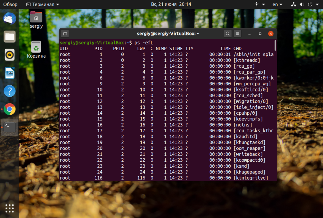
Task: Click the [kcompactd0] process name
Action: click(250, 160)
